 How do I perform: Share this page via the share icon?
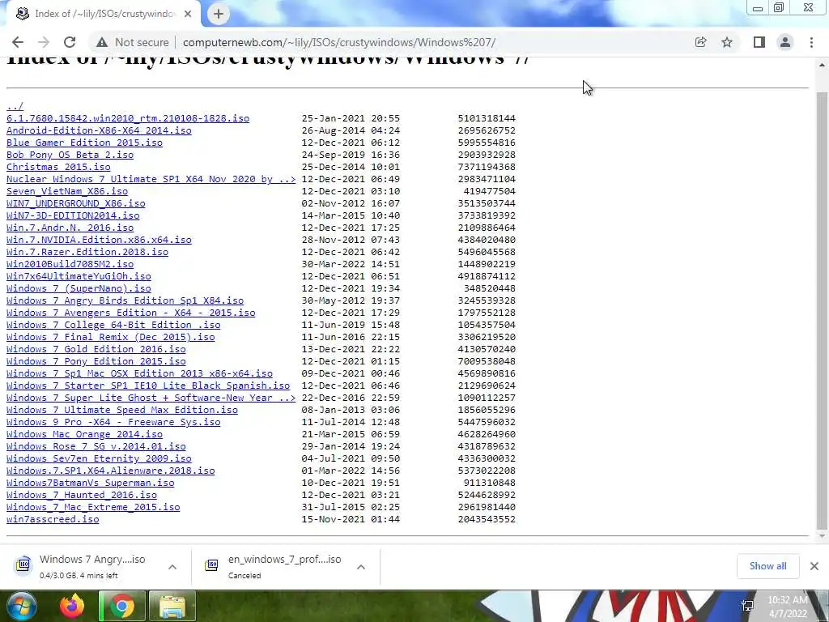700,42
